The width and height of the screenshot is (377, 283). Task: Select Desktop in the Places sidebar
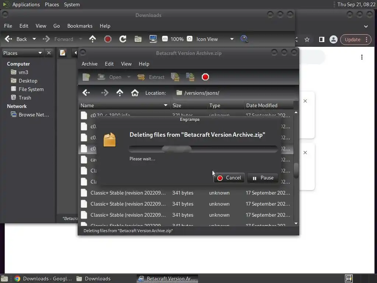(28, 81)
